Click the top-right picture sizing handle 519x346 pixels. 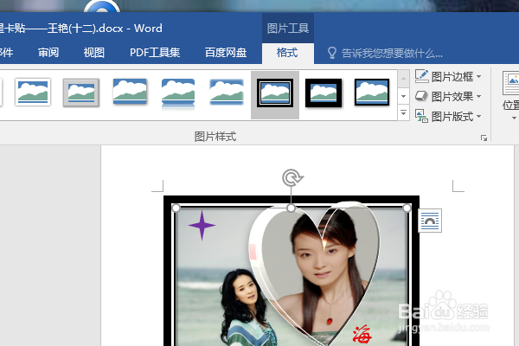click(407, 208)
